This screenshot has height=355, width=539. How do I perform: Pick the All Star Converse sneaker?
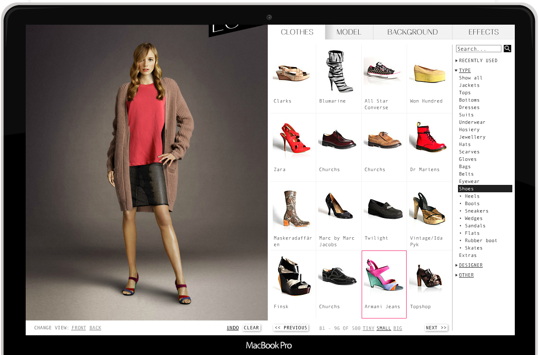(x=382, y=71)
